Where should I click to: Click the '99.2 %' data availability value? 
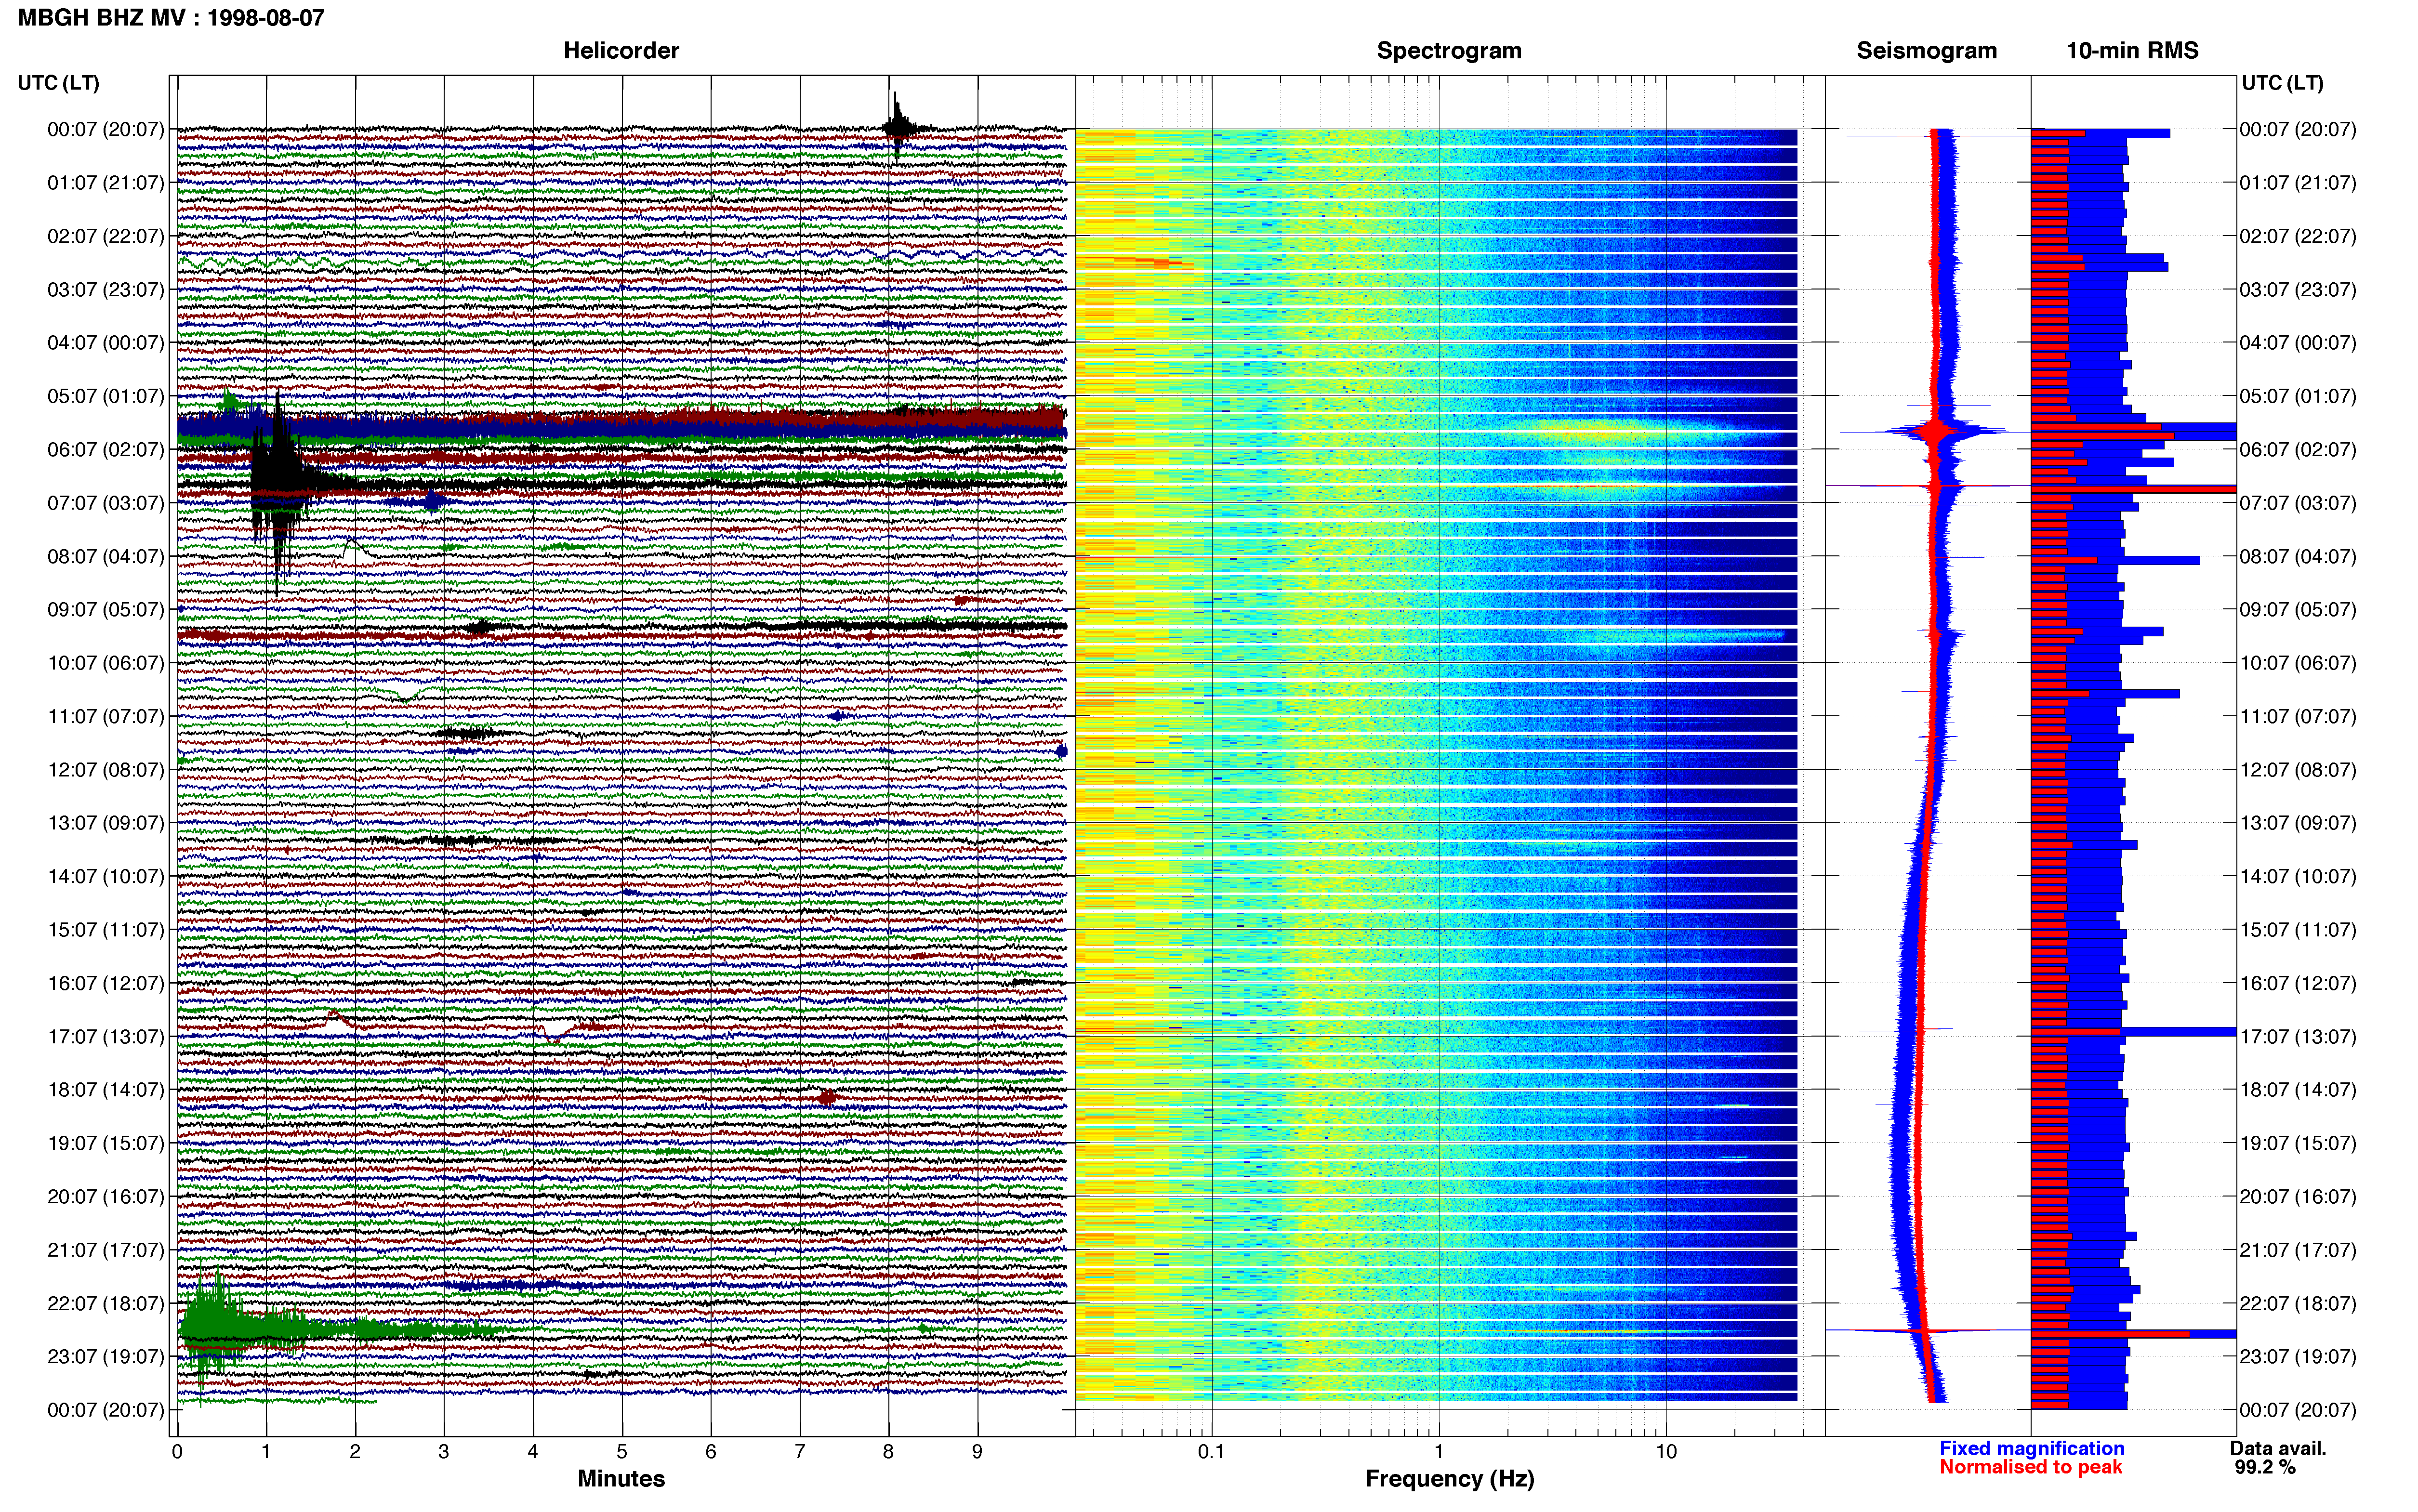pyautogui.click(x=2265, y=1467)
